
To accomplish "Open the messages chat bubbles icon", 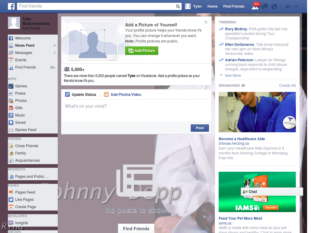I will [x=265, y=7].
